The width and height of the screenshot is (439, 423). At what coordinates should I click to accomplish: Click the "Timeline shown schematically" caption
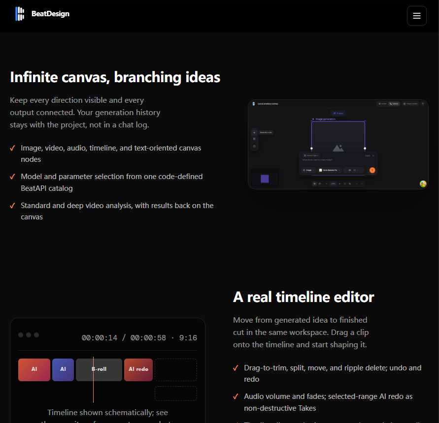coord(107,412)
